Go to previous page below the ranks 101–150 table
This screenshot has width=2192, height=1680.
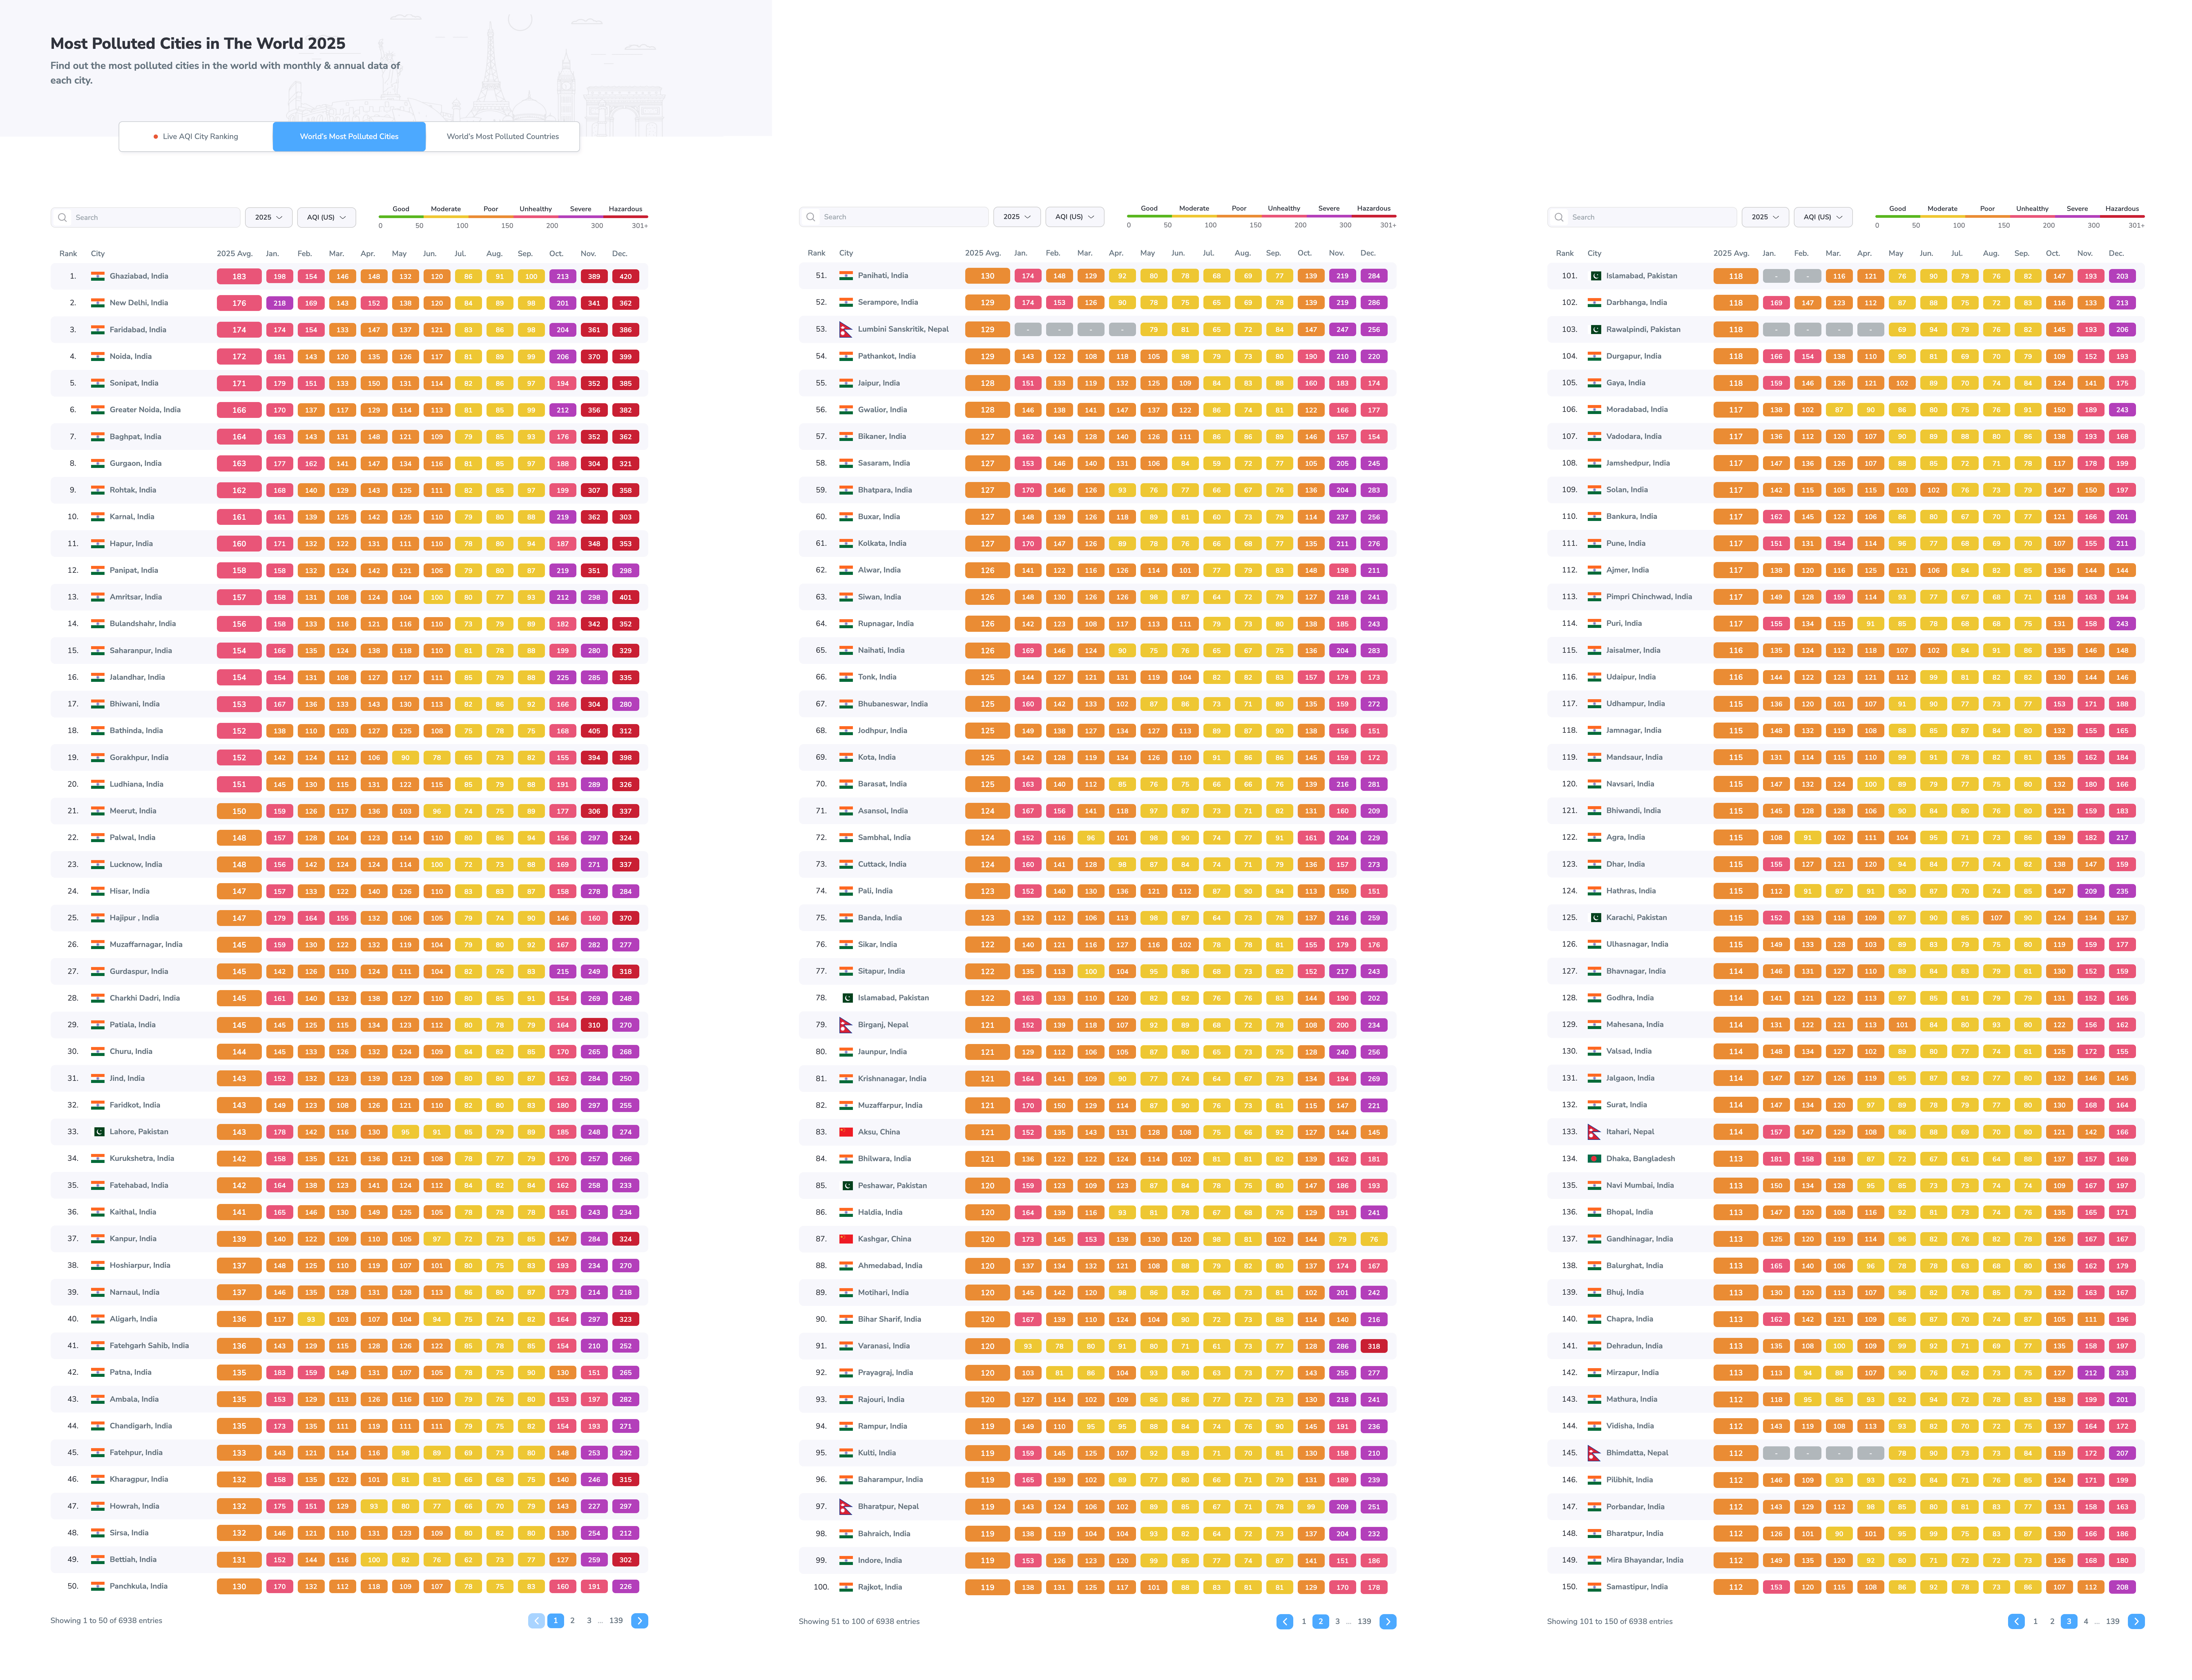(2016, 1622)
